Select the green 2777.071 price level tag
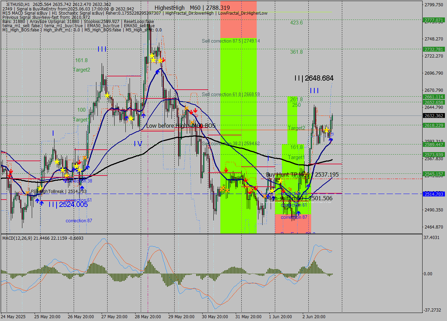The image size is (447, 321). point(433,20)
